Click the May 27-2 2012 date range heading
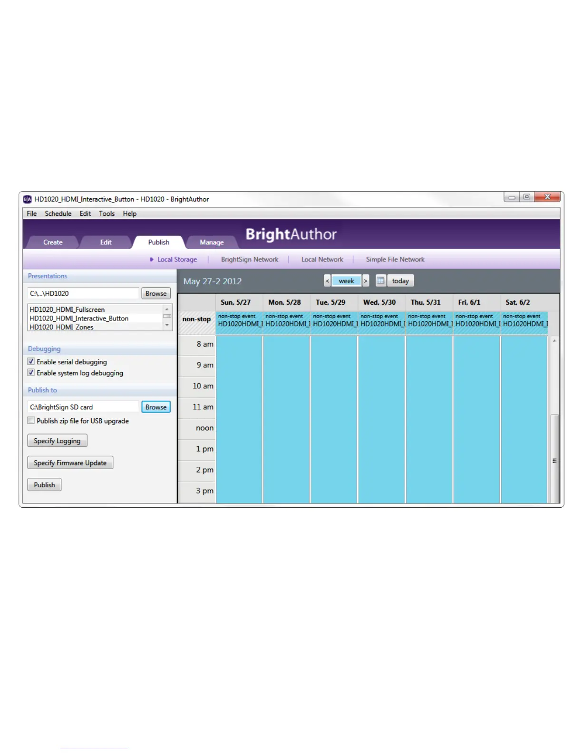The width and height of the screenshot is (582, 753). [x=213, y=281]
